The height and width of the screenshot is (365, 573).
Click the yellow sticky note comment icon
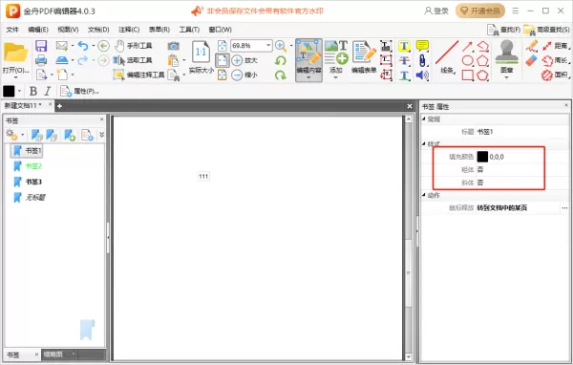[x=422, y=46]
